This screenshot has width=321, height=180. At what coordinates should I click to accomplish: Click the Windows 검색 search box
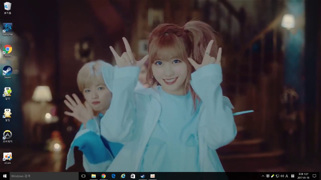(44, 176)
